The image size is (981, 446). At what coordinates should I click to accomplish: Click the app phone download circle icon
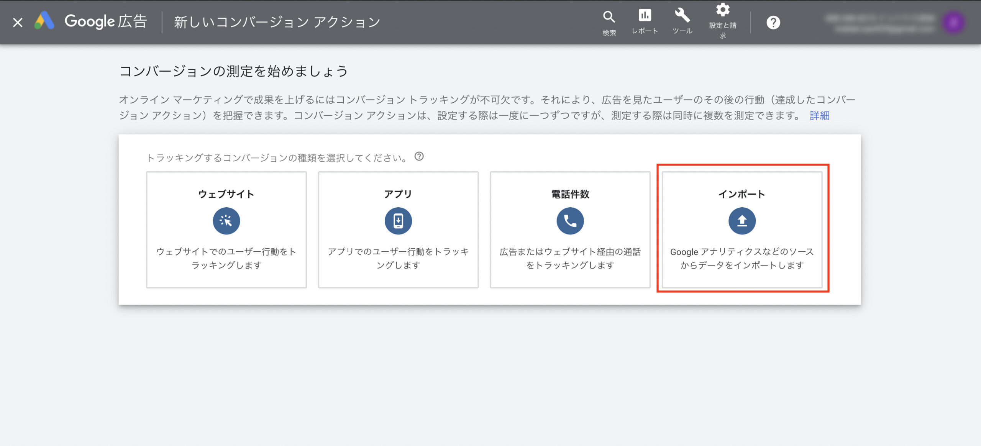coord(398,221)
